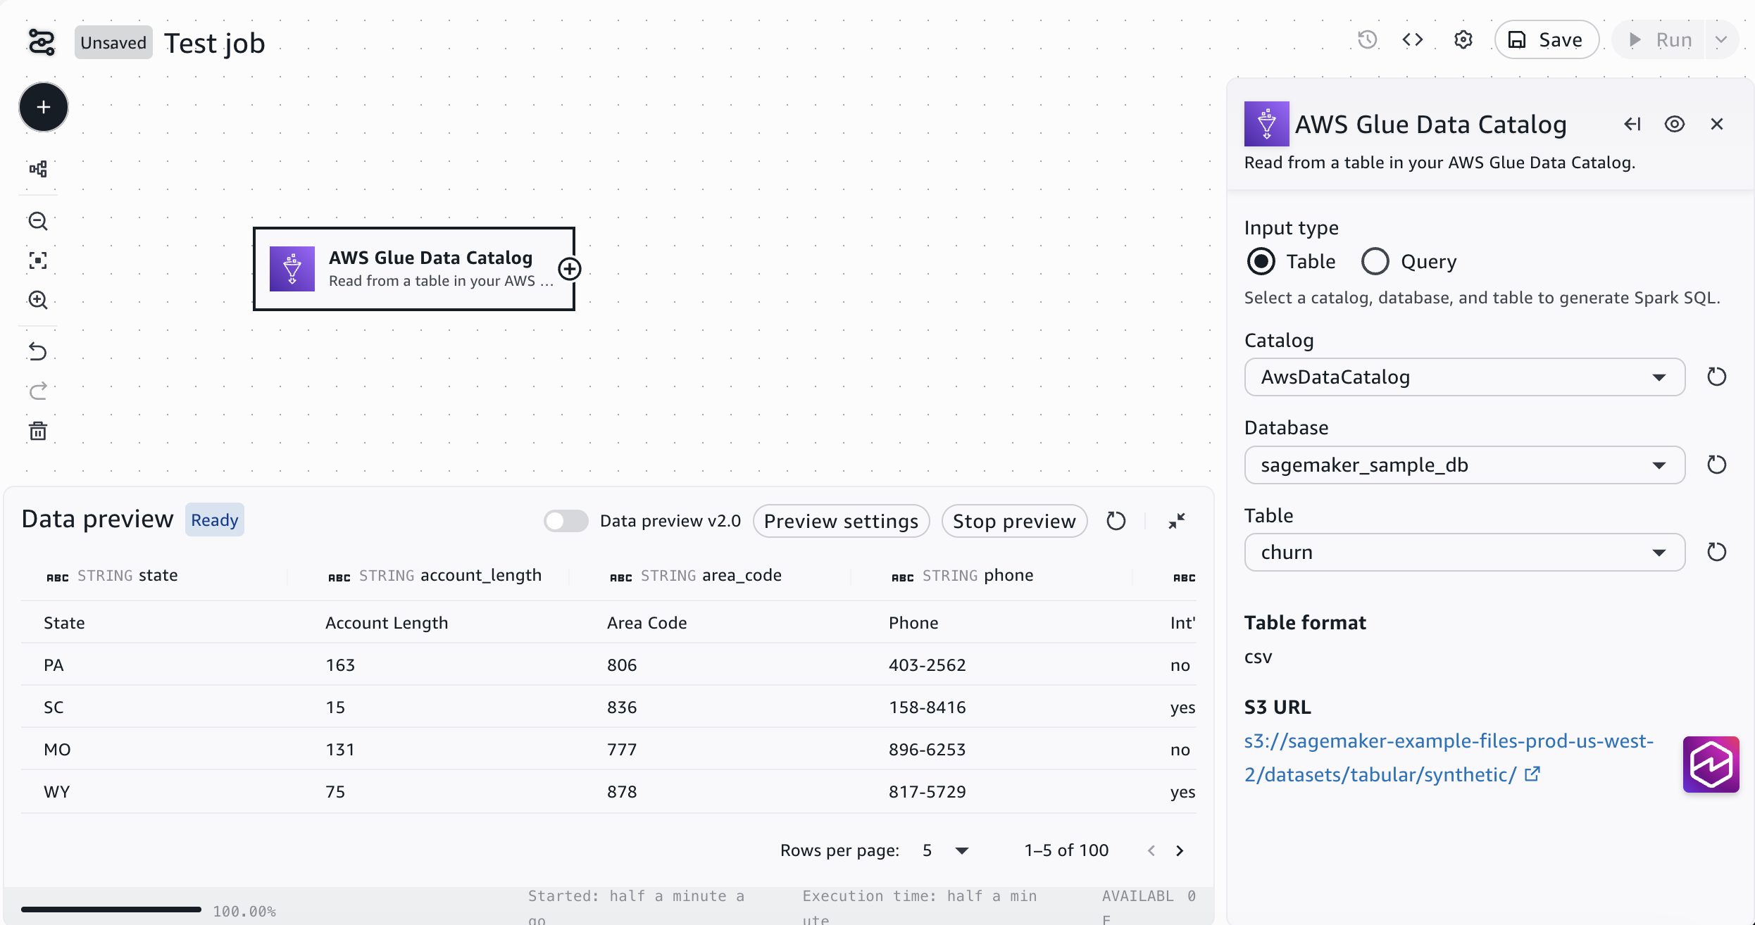Refresh the Table list
1755x925 pixels.
[x=1717, y=552]
